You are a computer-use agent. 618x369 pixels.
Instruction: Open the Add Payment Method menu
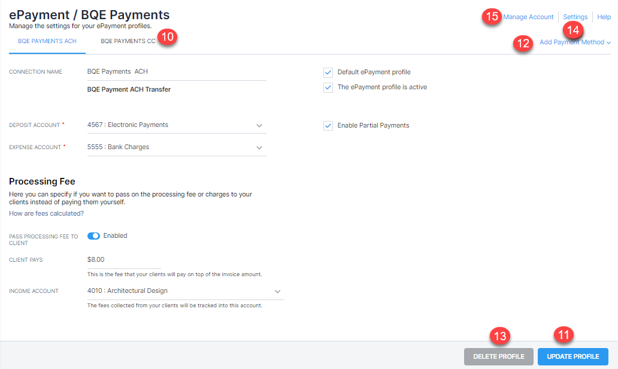(571, 43)
